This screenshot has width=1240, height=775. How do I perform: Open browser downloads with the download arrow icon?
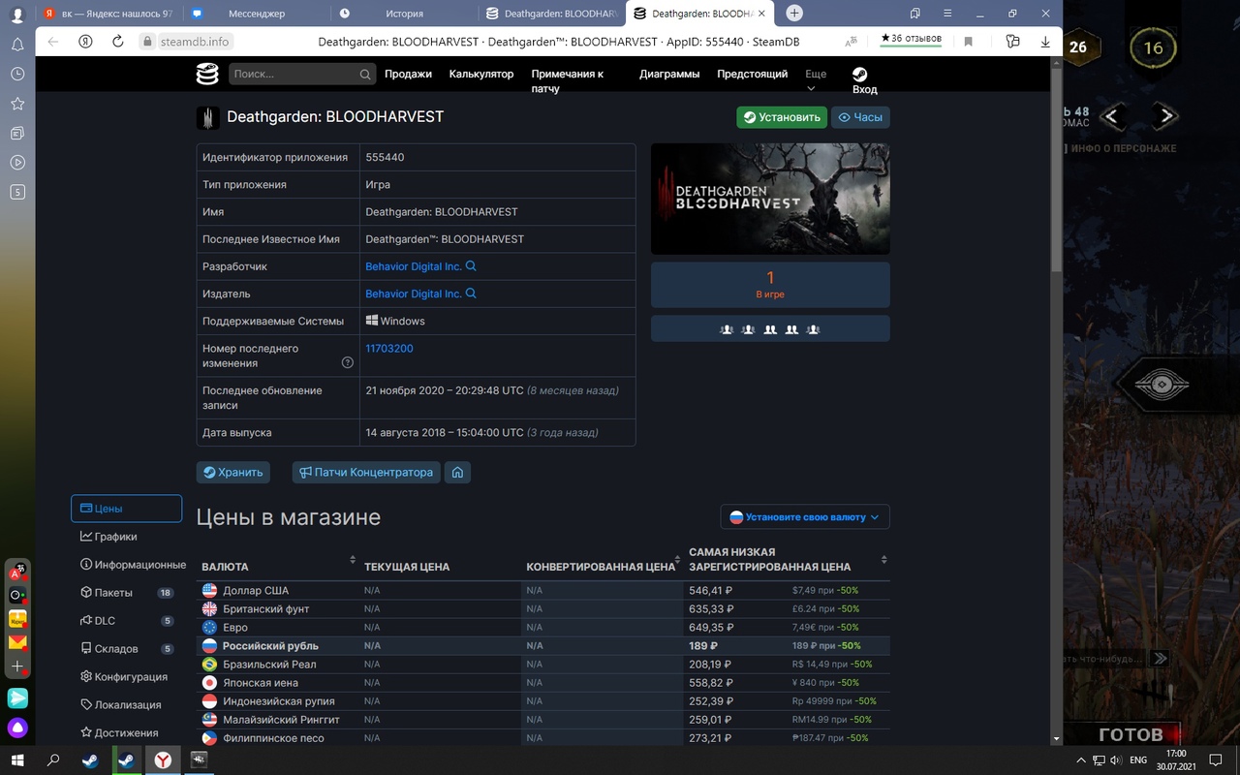[1045, 42]
